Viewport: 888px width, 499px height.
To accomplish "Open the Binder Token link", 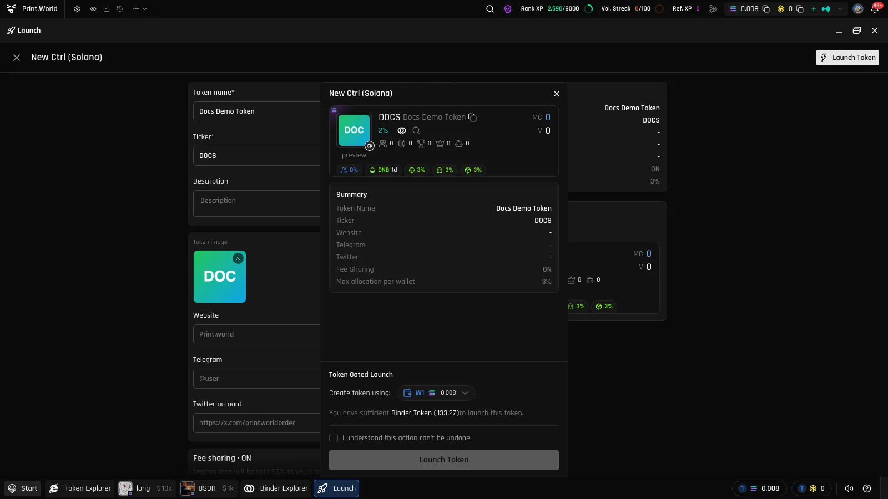I will [x=411, y=413].
